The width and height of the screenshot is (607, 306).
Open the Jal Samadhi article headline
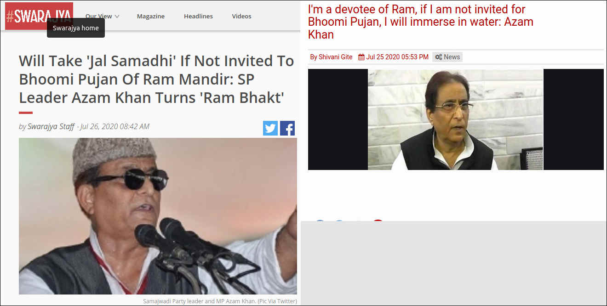point(156,79)
